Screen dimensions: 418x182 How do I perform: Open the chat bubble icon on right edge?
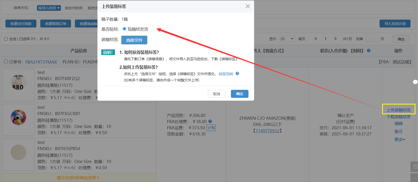click(x=415, y=82)
